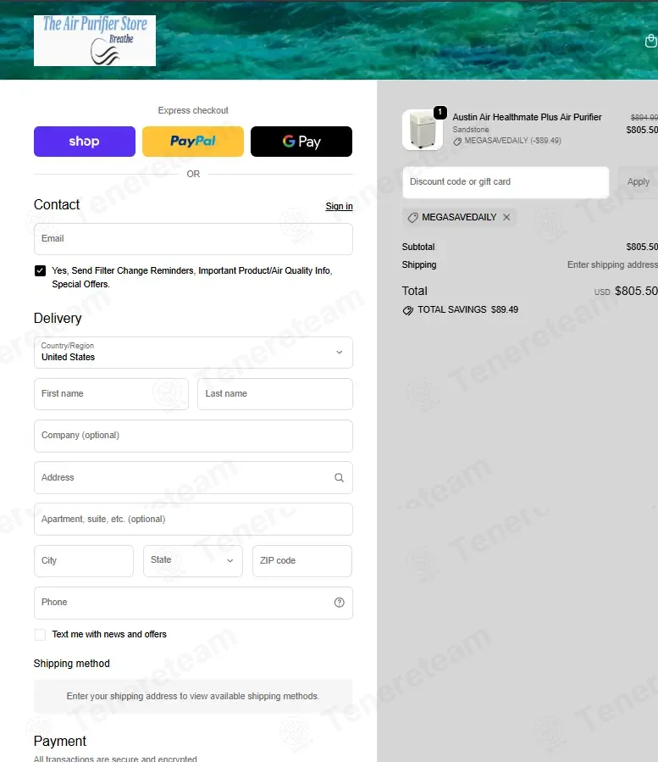Viewport: 658px width, 762px height.
Task: Click the ZIP code field
Action: pos(302,561)
